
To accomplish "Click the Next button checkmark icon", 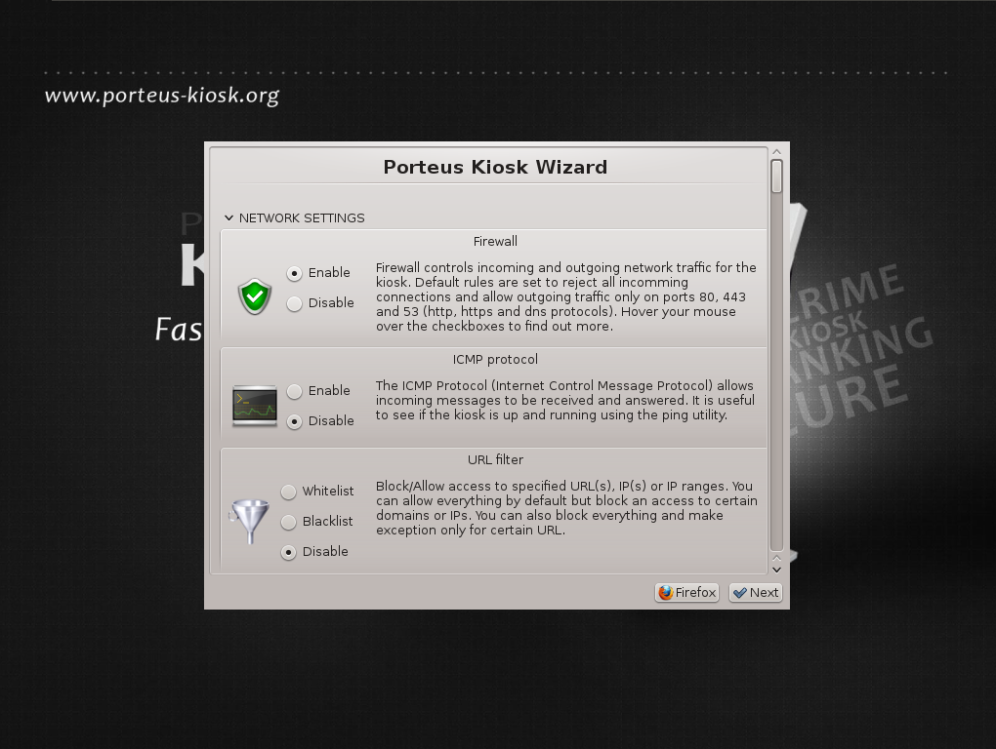I will 740,593.
